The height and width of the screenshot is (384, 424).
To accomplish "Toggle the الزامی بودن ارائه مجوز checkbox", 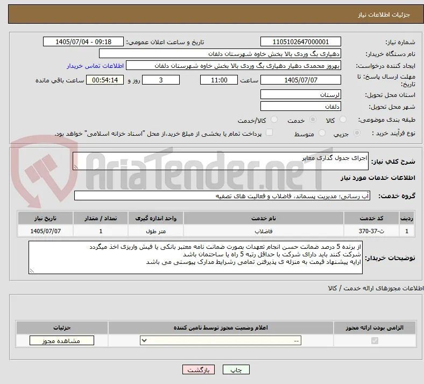I will [374, 340].
